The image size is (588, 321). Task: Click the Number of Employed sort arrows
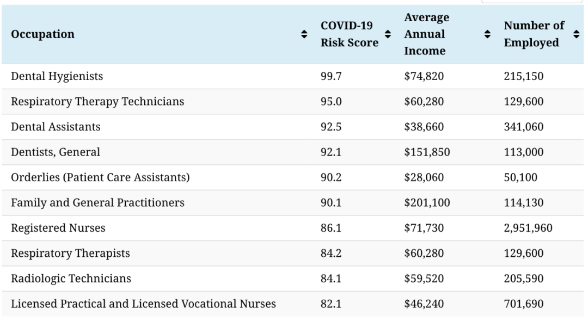[576, 34]
